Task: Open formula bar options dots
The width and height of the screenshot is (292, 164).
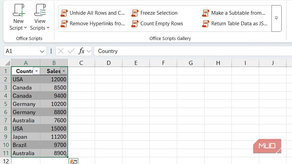Action: [51, 51]
